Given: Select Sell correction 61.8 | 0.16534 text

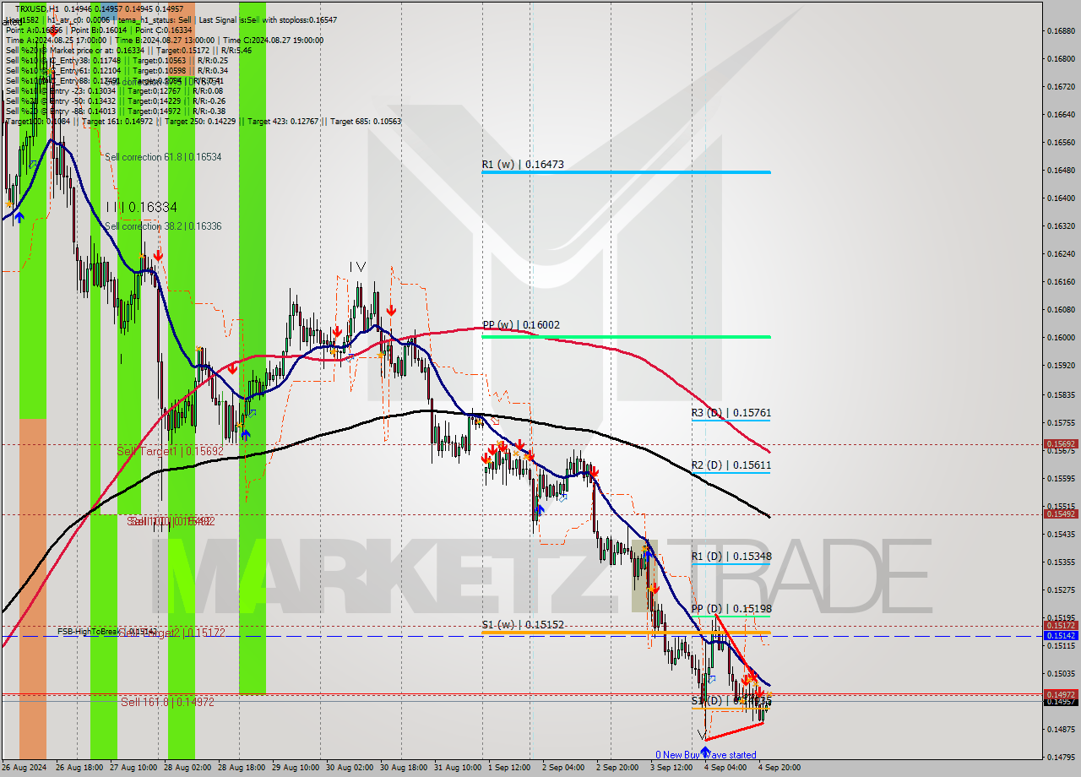Looking at the screenshot, I should (163, 157).
